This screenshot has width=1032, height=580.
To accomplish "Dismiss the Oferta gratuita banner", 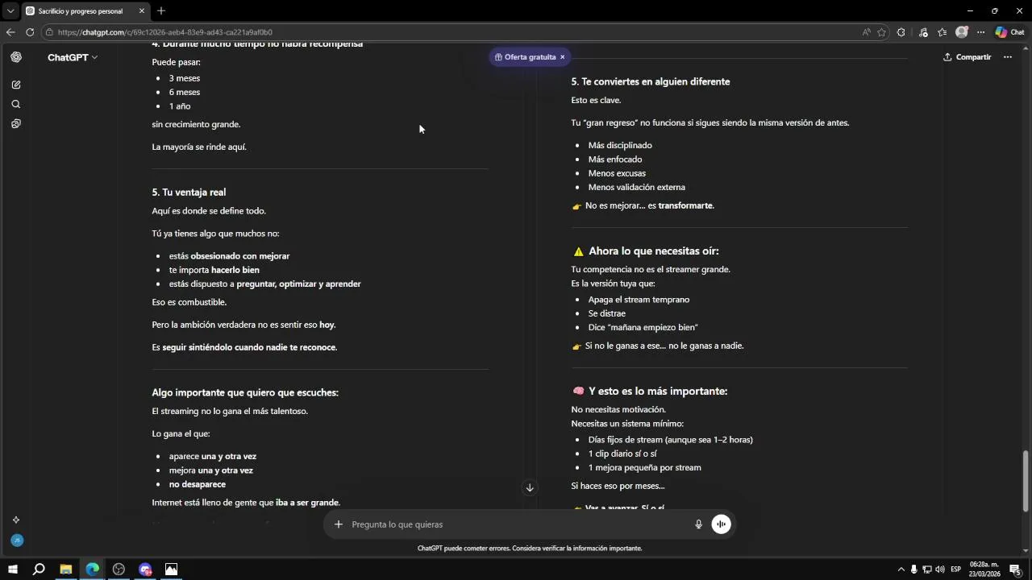I will (563, 57).
